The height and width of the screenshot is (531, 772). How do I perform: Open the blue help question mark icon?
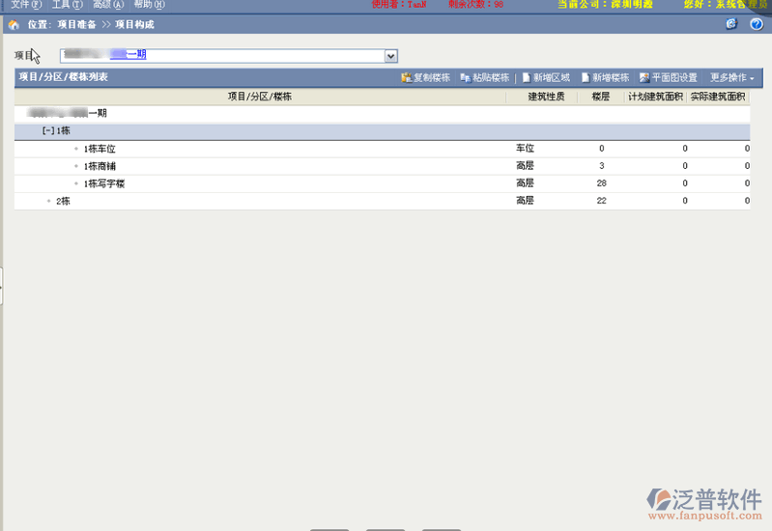coord(756,24)
